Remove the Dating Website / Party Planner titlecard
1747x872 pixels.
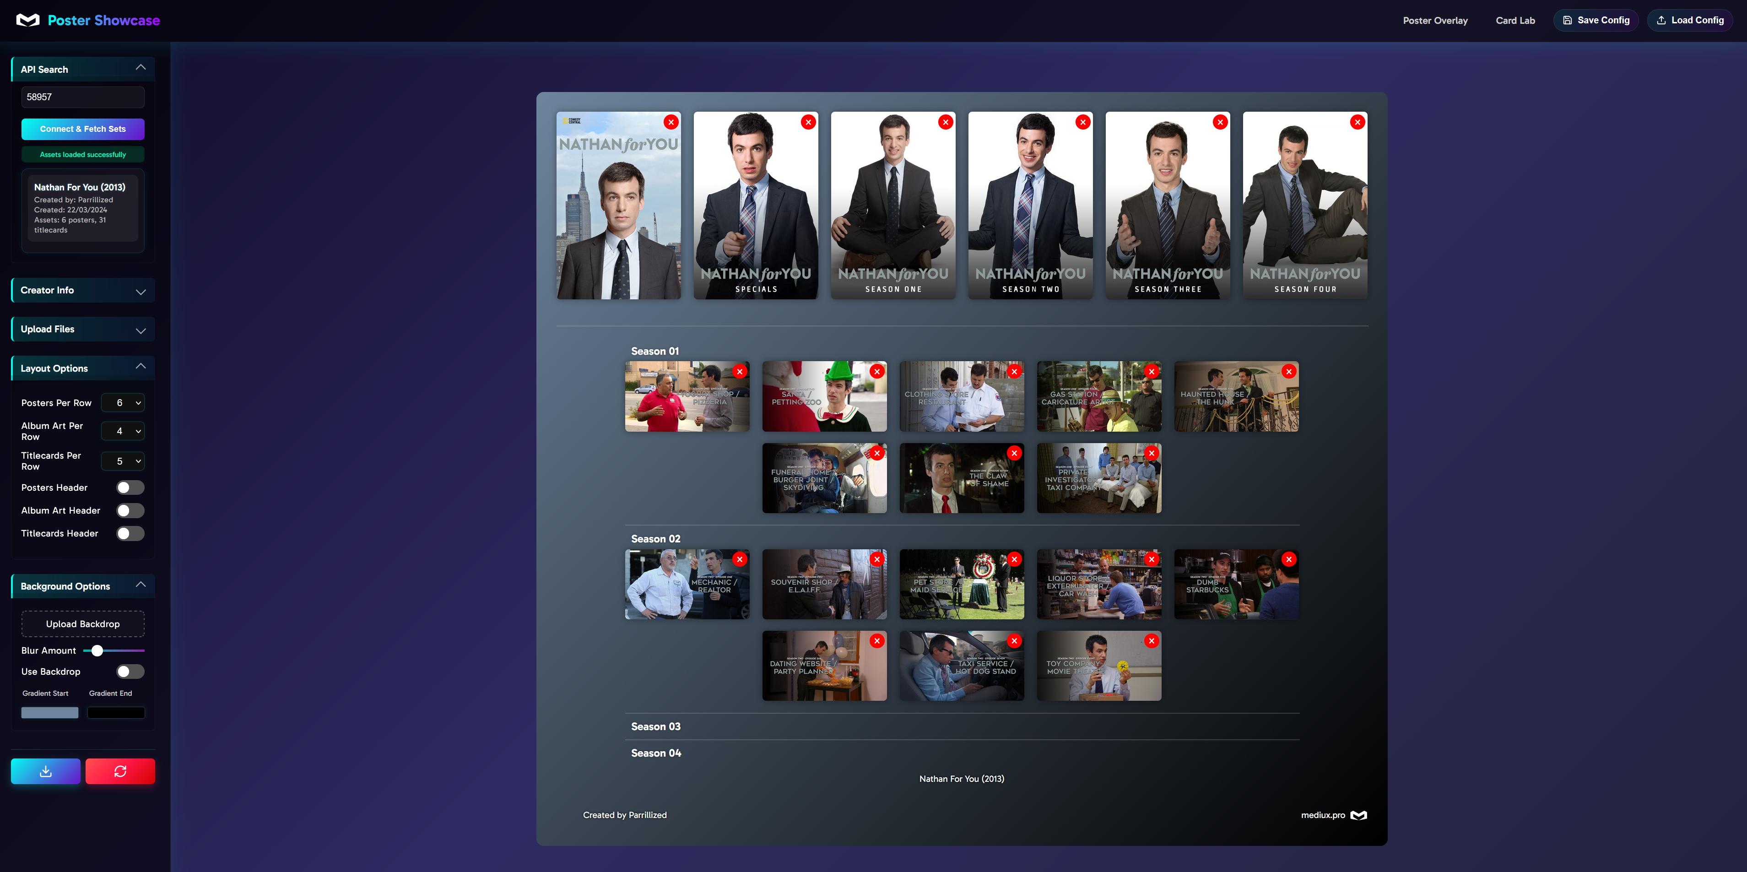877,641
